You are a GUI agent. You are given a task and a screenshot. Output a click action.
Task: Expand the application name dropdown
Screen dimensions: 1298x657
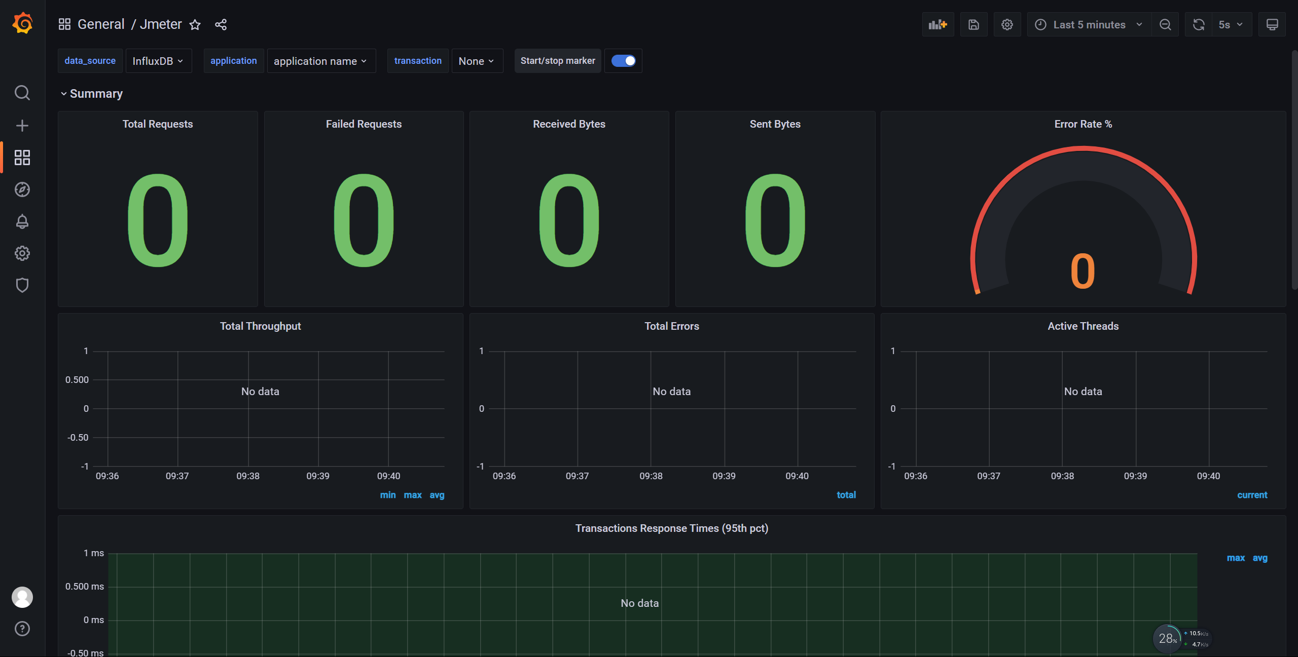point(320,61)
